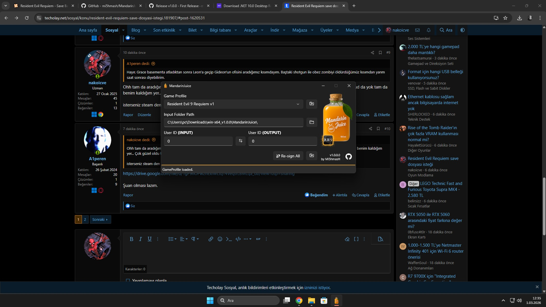Toggle Beğendim like on post #10

click(316, 195)
